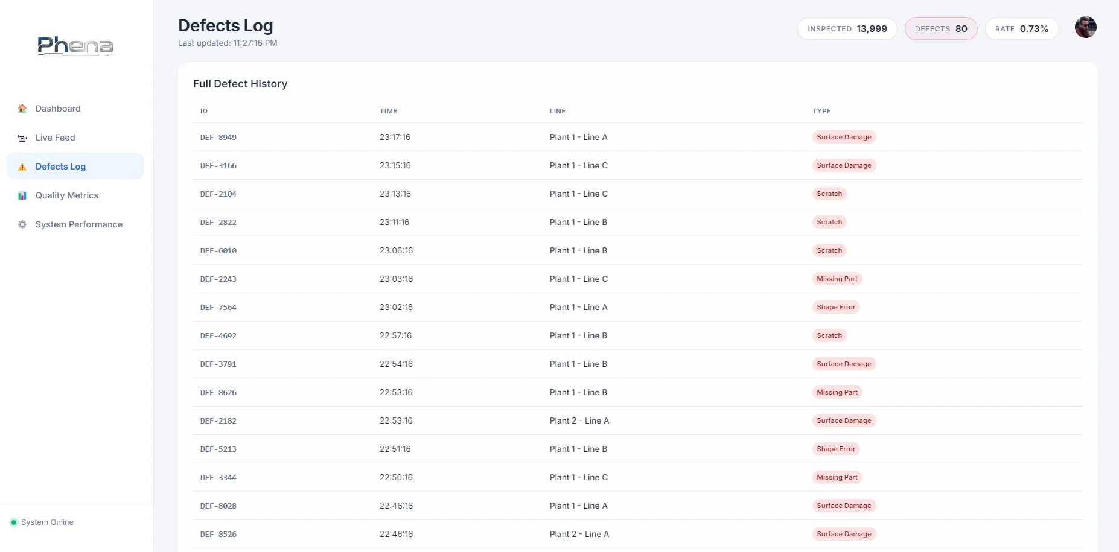Click the Scratch badge for DEF-2104
The height and width of the screenshot is (552, 1119).
click(x=829, y=194)
